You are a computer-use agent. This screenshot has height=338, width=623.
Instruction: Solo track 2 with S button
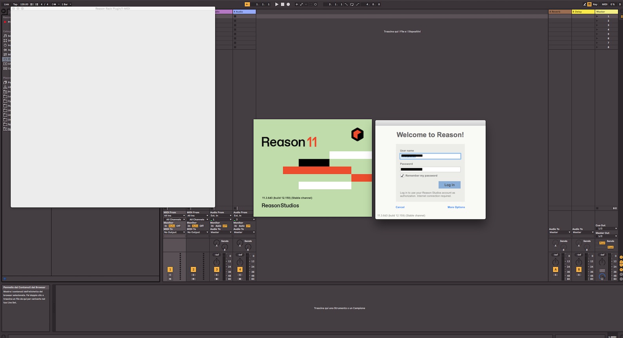tap(193, 275)
